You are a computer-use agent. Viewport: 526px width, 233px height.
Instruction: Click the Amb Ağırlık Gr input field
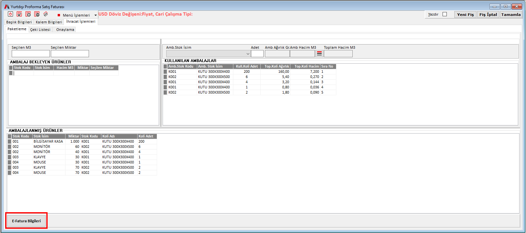tap(277, 54)
